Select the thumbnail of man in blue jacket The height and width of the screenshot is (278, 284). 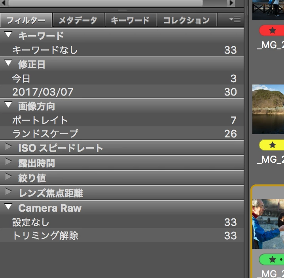tap(268, 224)
